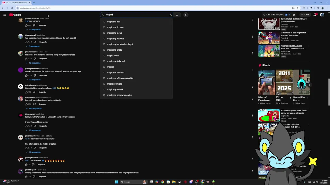Viewport: 330px width, 185px height.
Task: Open a new browser tab
Action: 34,3
